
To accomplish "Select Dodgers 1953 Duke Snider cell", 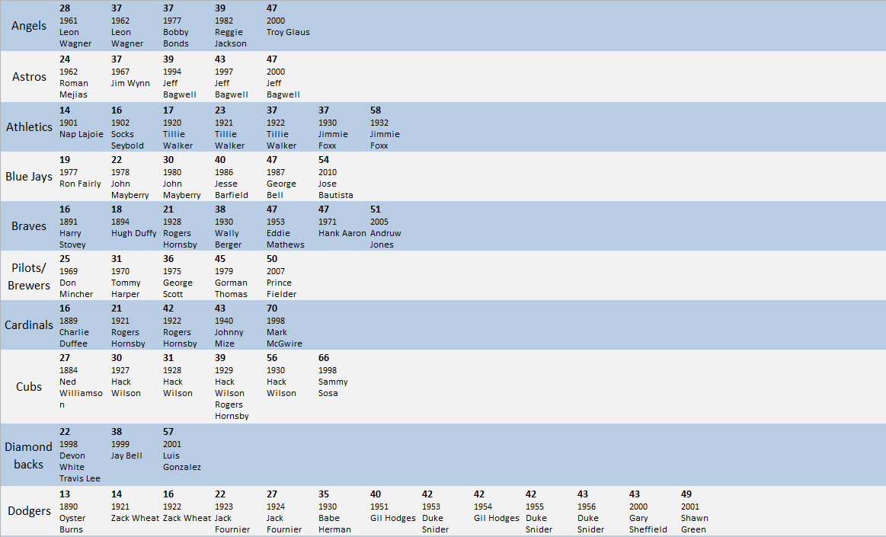I will coord(435,512).
